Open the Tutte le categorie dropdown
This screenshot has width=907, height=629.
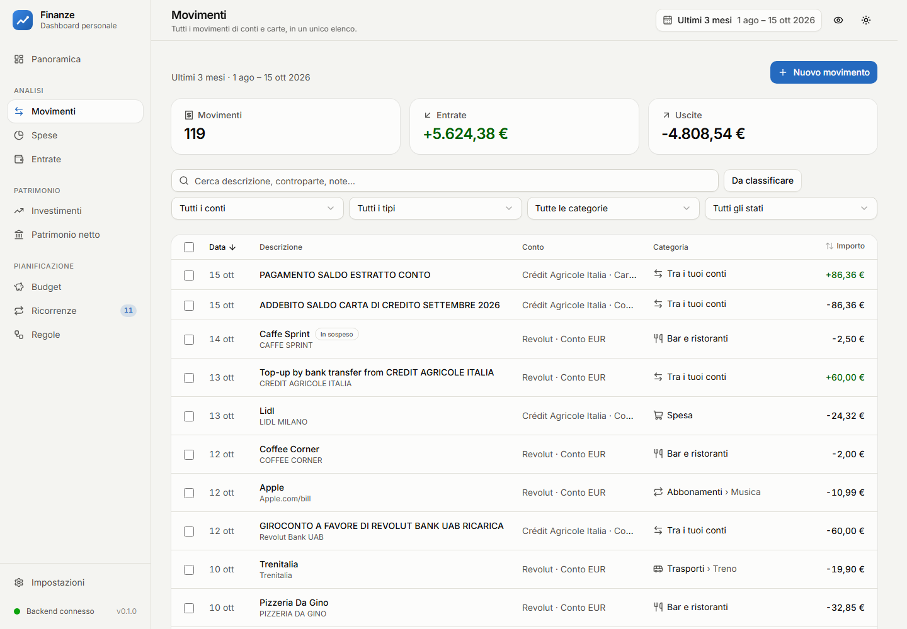[613, 208]
